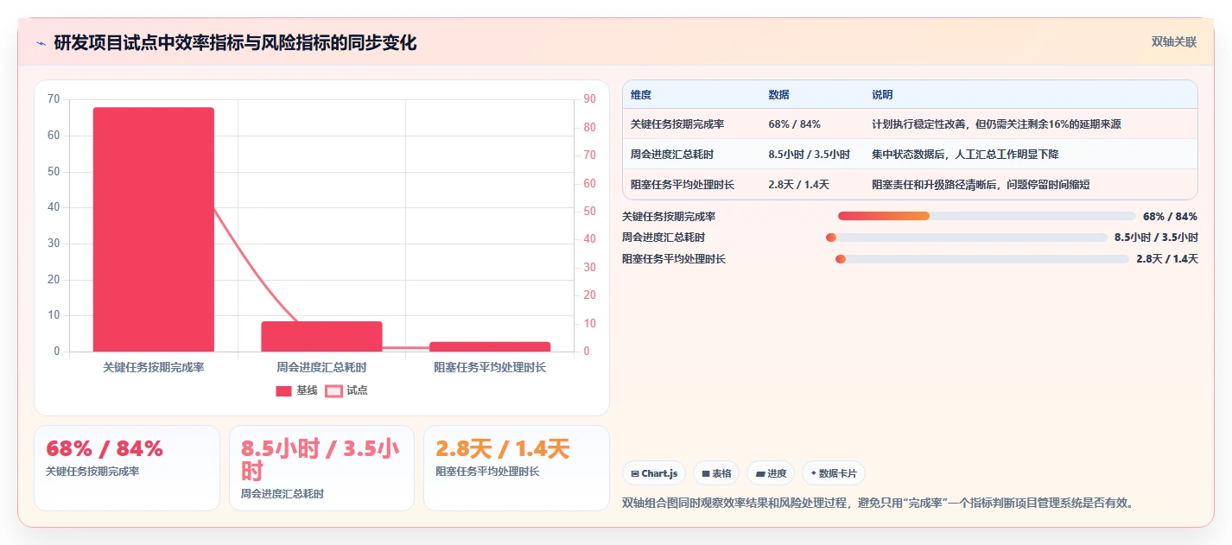The height and width of the screenshot is (545, 1232).
Task: Click the 关键任务按期完成率 caption in stat card
Action: 92,472
